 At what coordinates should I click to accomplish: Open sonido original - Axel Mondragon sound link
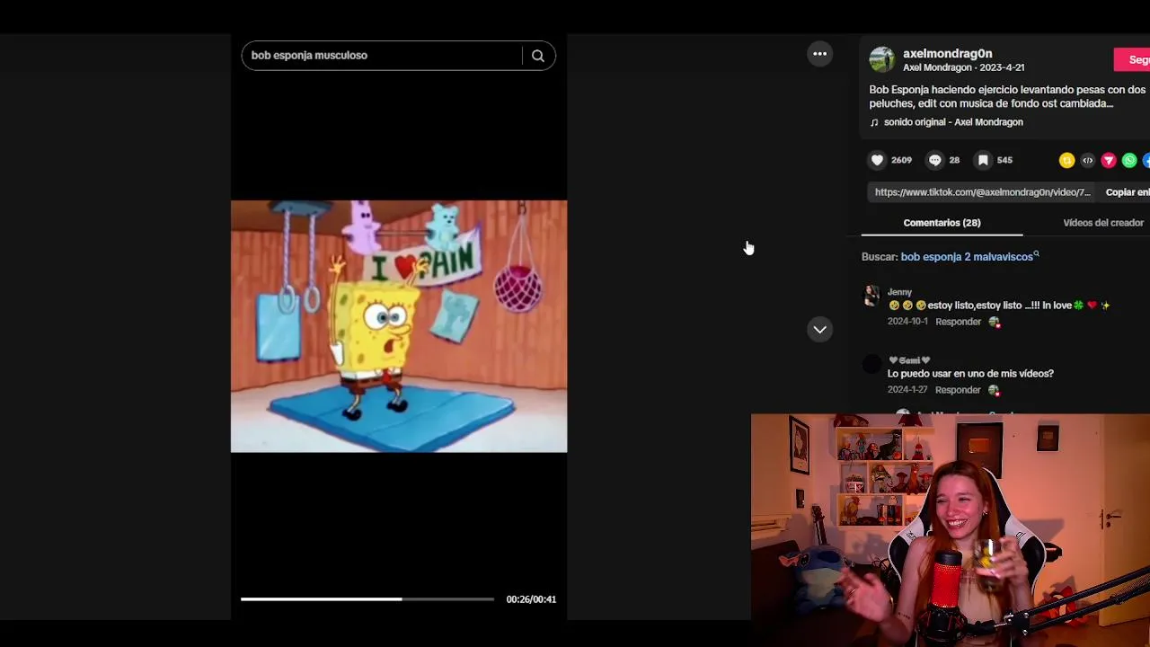pyautogui.click(x=952, y=122)
